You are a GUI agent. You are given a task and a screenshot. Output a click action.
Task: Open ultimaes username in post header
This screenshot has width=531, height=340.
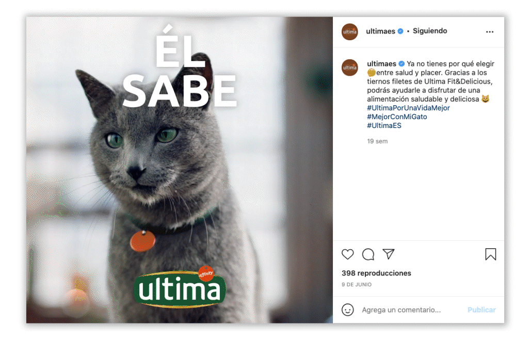(381, 31)
